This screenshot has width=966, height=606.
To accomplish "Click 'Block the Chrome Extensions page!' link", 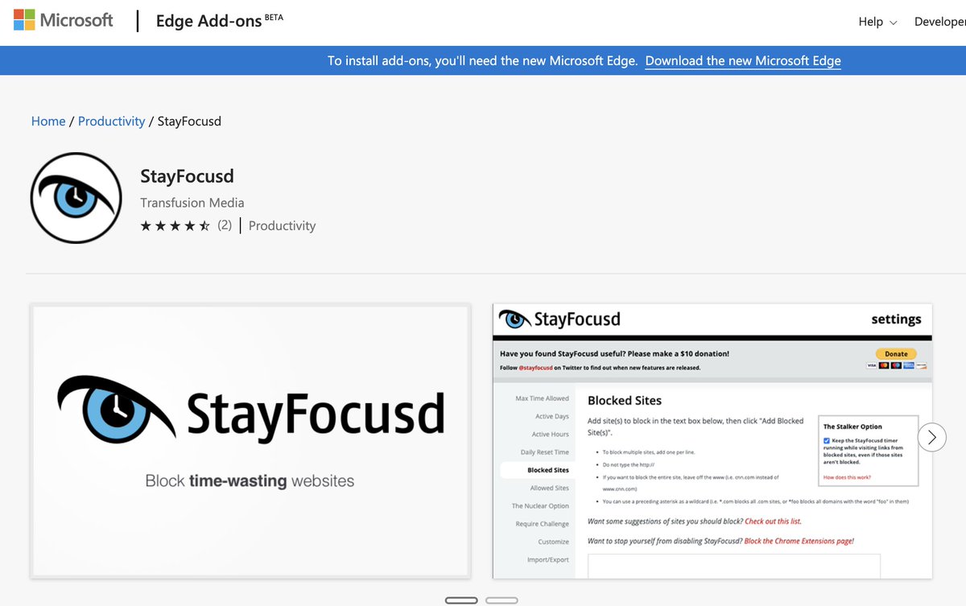I will (799, 541).
